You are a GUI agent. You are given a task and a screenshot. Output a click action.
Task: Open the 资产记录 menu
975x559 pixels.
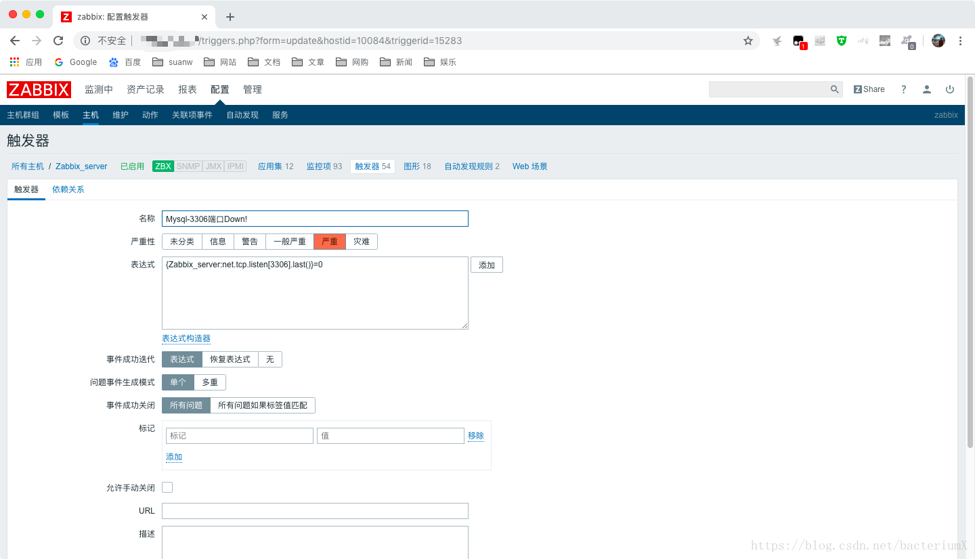pyautogui.click(x=146, y=89)
